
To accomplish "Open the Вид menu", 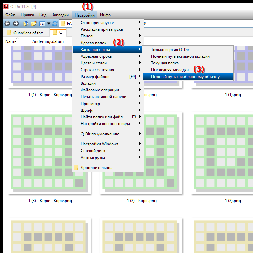I will pyautogui.click(x=43, y=15).
